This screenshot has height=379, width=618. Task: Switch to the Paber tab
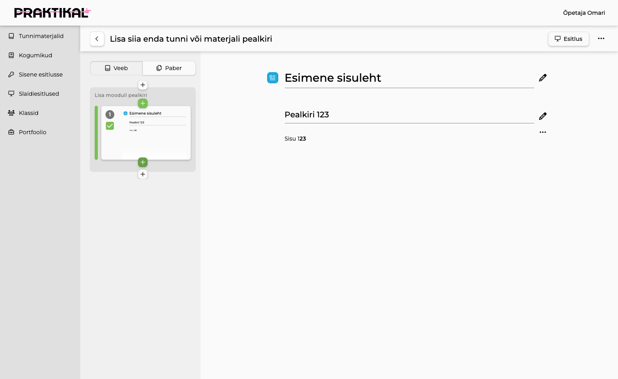coord(169,68)
